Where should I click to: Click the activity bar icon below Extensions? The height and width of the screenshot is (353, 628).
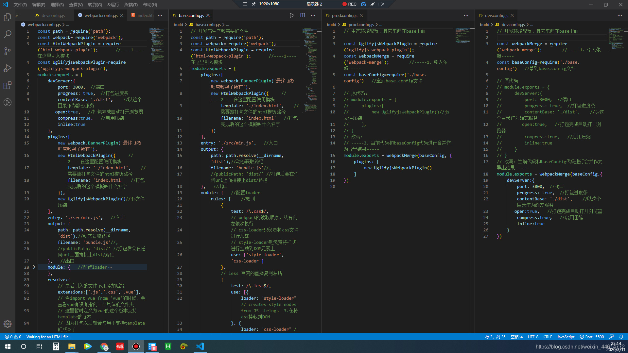(x=8, y=102)
